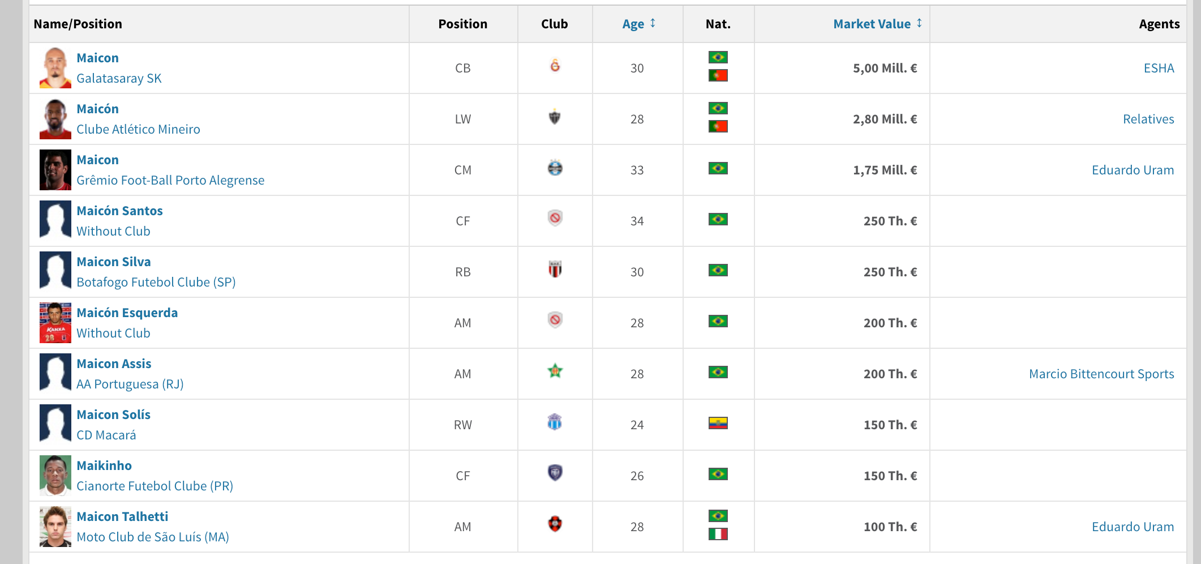Viewport: 1201px width, 564px height.
Task: Open Grêmio Foot-Ball Porto Alegrense club link
Action: (x=170, y=180)
